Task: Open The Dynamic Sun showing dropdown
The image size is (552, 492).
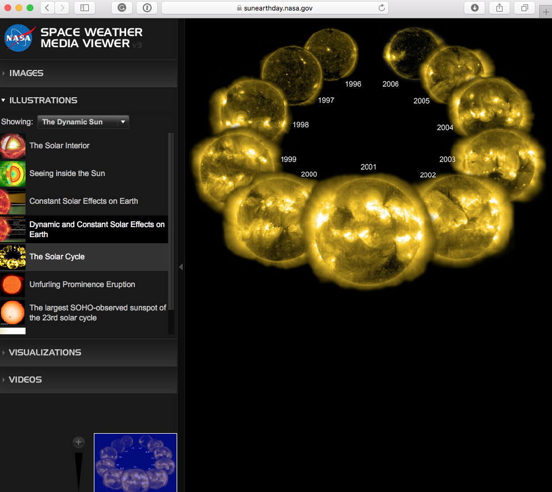Action: click(x=83, y=122)
